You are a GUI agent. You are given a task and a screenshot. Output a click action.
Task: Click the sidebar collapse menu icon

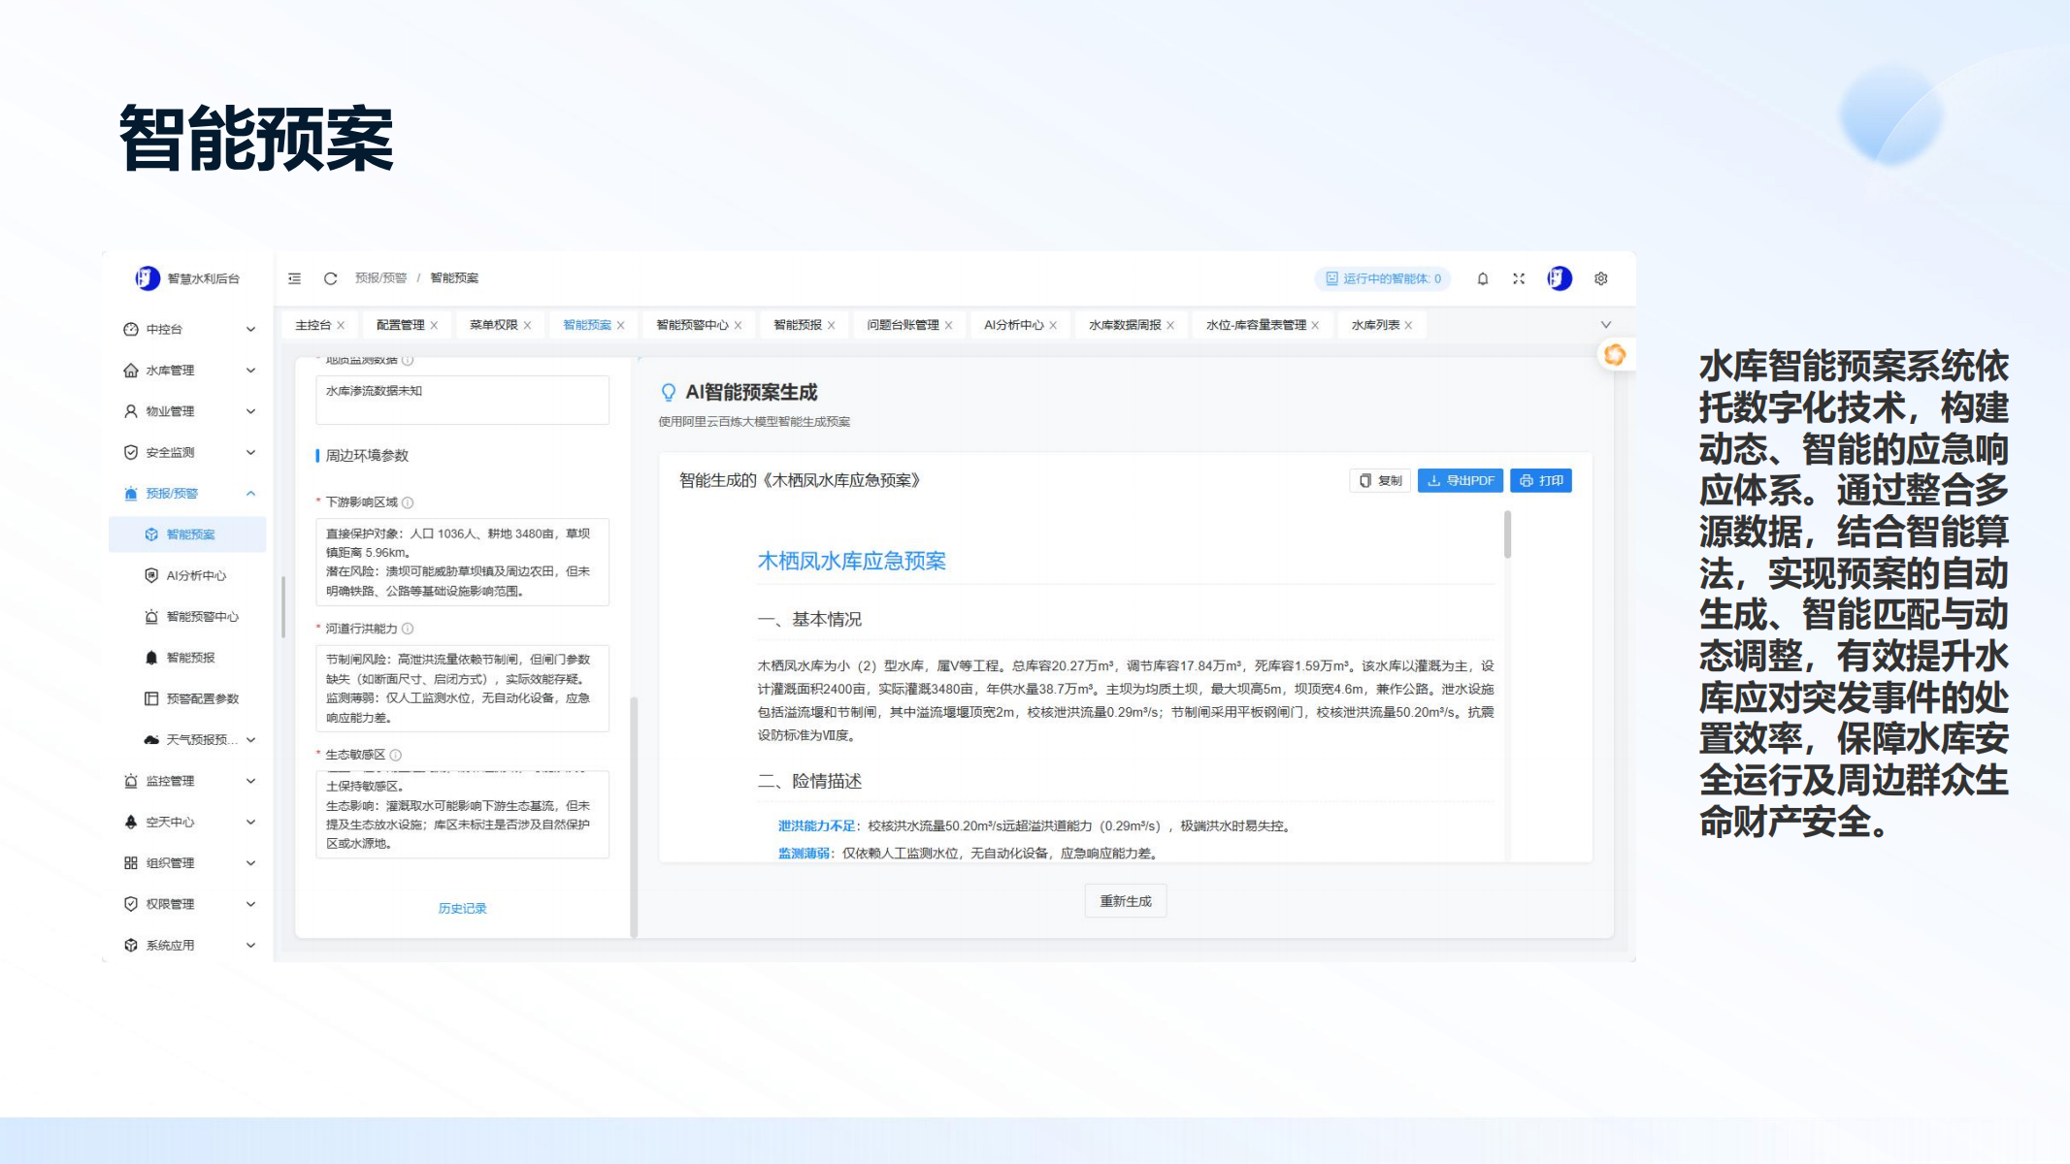pyautogui.click(x=294, y=278)
